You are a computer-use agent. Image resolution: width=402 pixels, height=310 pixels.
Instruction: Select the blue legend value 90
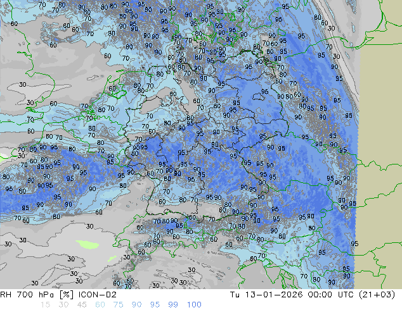tap(137, 305)
